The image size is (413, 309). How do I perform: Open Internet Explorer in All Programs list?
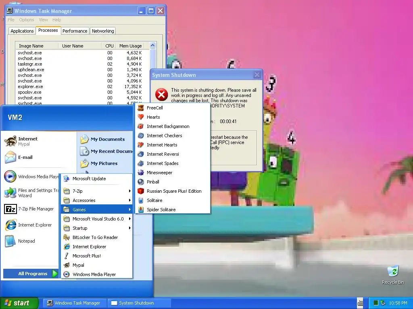point(97,247)
